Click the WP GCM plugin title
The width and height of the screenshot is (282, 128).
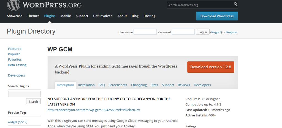click(x=60, y=49)
